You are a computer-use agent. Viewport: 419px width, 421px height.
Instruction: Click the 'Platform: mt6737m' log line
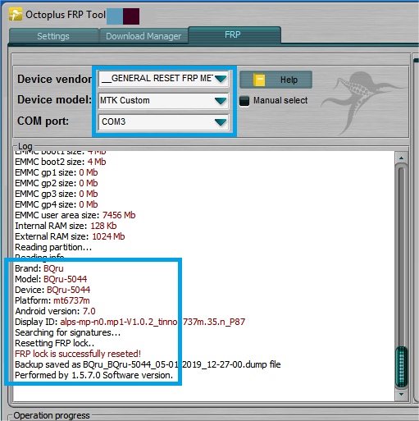52,300
